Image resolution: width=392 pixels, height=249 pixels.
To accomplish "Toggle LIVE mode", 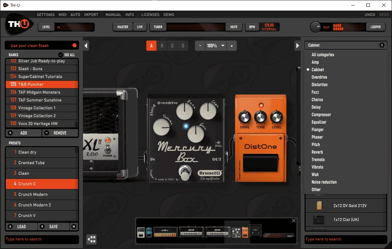I will [x=140, y=27].
